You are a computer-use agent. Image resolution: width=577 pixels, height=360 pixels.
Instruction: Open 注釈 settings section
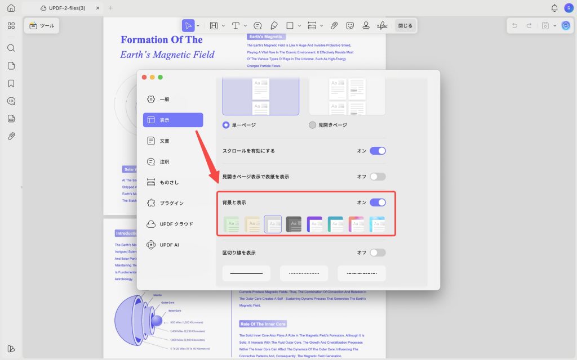tap(173, 161)
